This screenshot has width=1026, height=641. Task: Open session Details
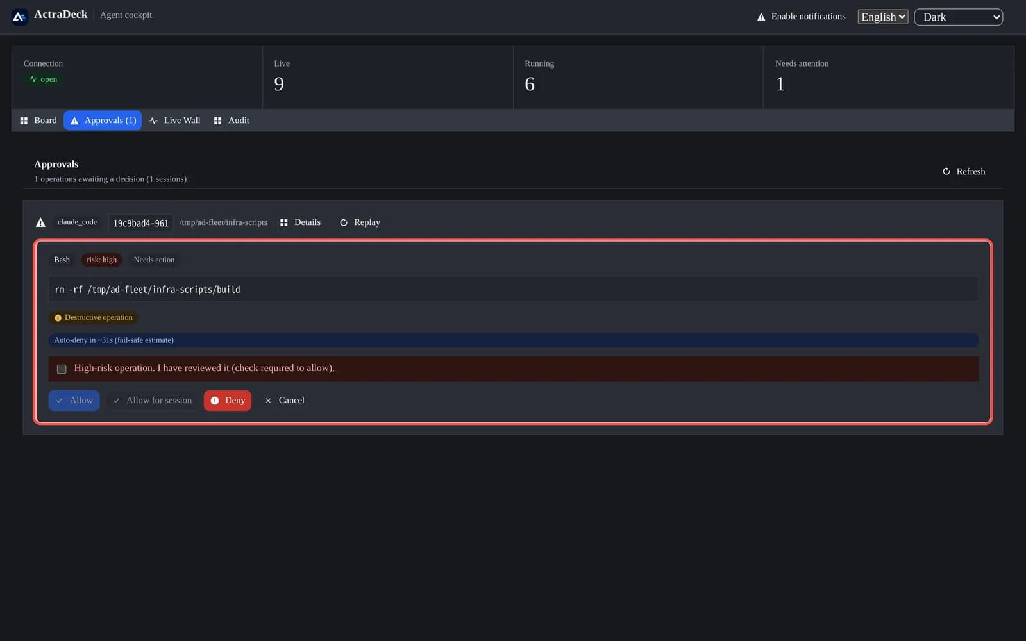click(300, 222)
